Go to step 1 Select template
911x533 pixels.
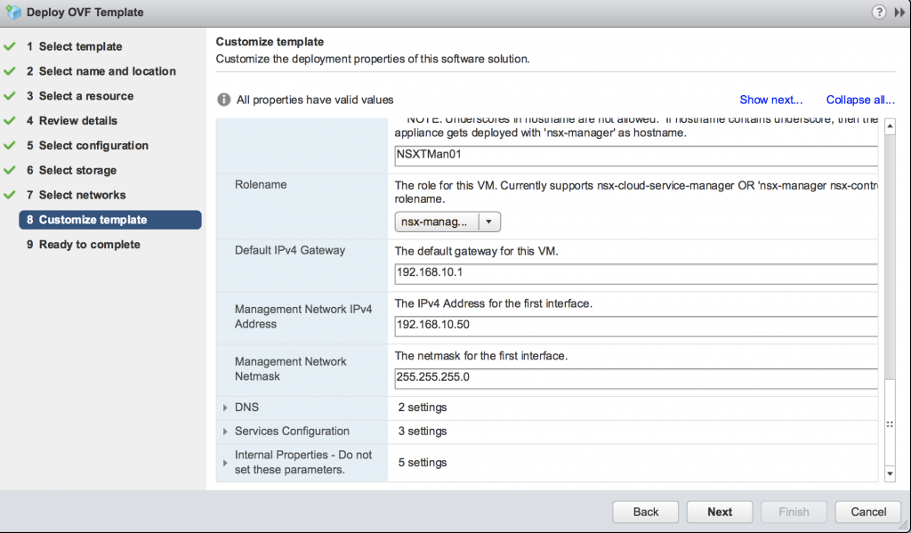tap(75, 46)
